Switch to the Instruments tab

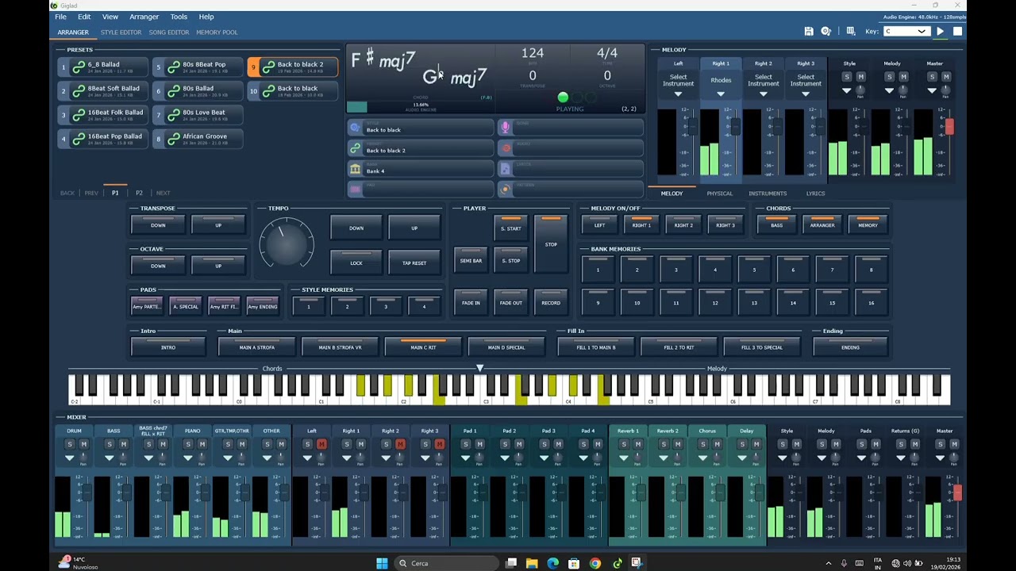tap(768, 194)
